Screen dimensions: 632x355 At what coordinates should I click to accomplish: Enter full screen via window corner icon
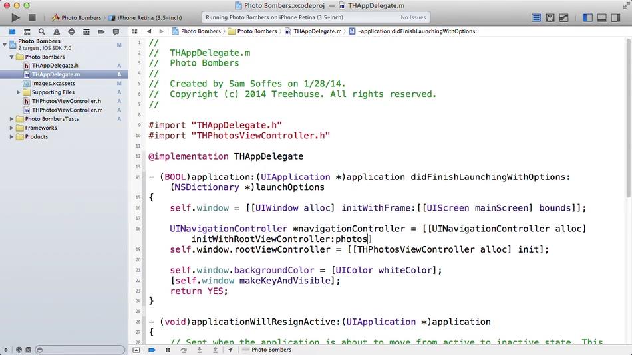(625, 5)
